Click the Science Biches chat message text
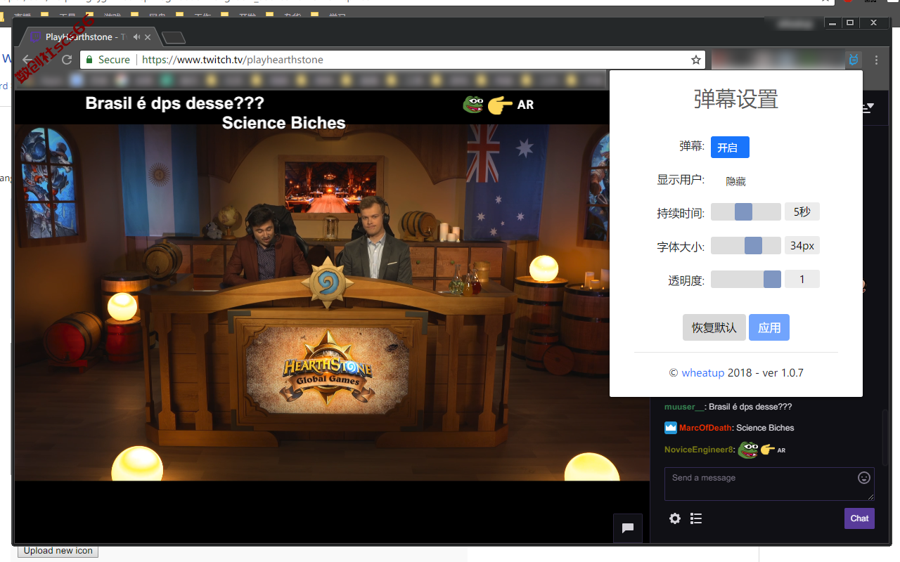Image resolution: width=900 pixels, height=562 pixels. 765,428
